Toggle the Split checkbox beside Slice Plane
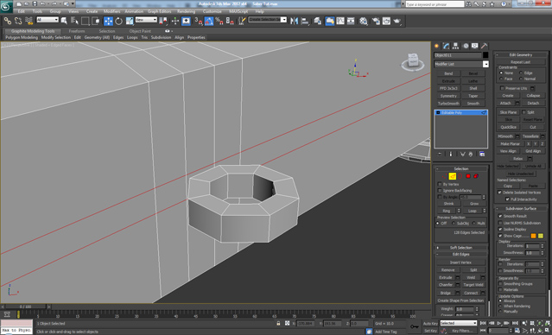The width and height of the screenshot is (552, 335). pyautogui.click(x=523, y=112)
